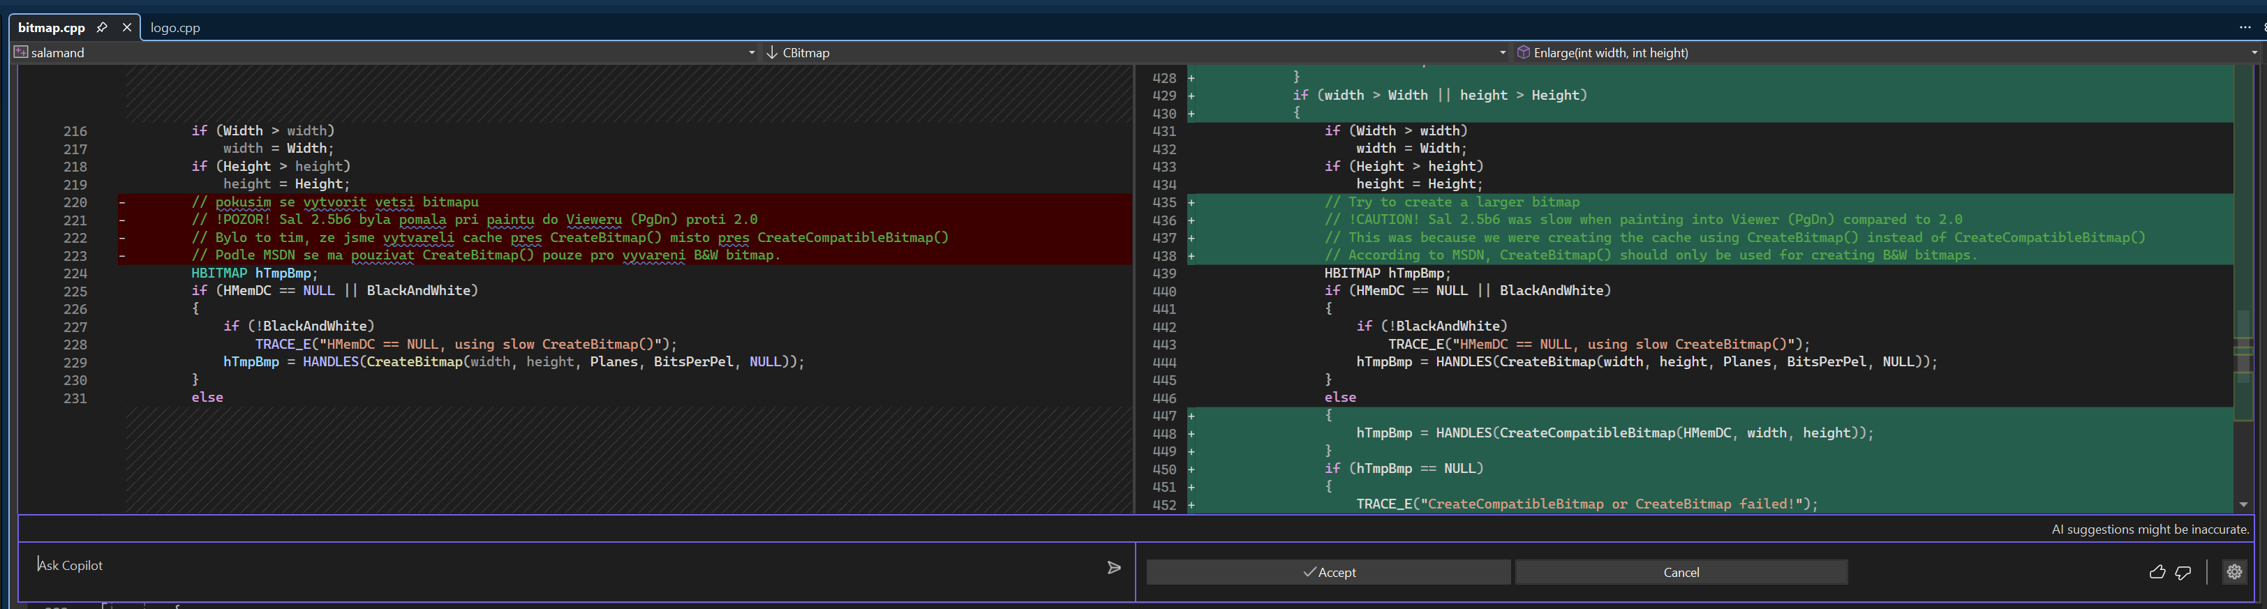Open the tab overflow ellipsis menu
Viewport: 2267px width, 609px height.
(x=2244, y=27)
